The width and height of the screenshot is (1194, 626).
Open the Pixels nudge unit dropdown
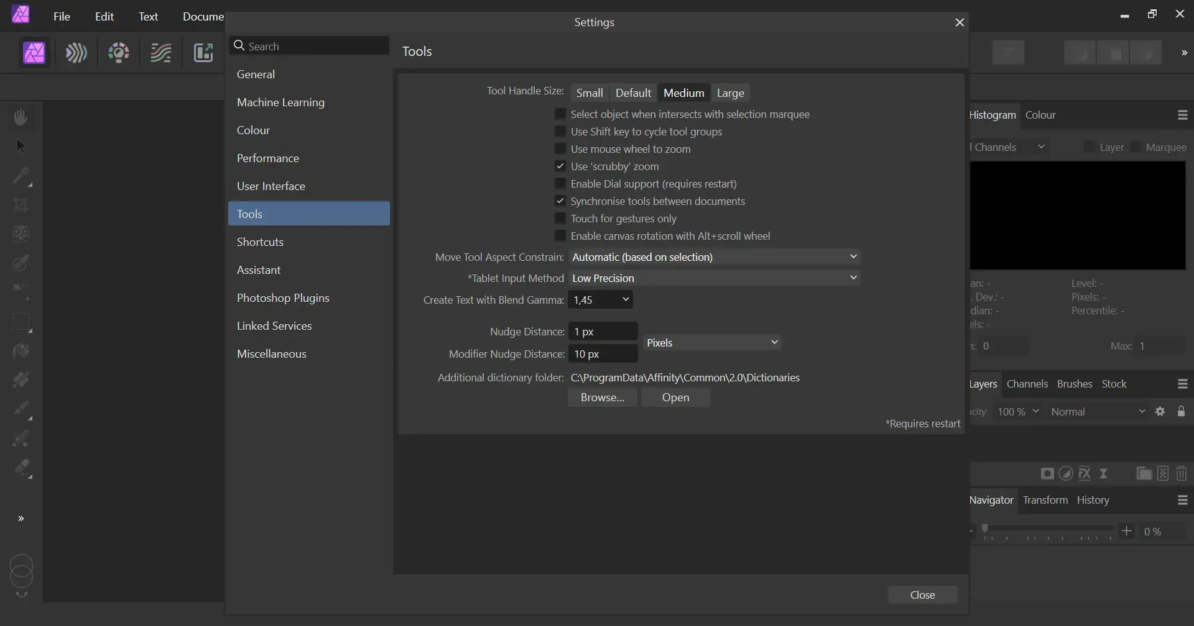712,343
